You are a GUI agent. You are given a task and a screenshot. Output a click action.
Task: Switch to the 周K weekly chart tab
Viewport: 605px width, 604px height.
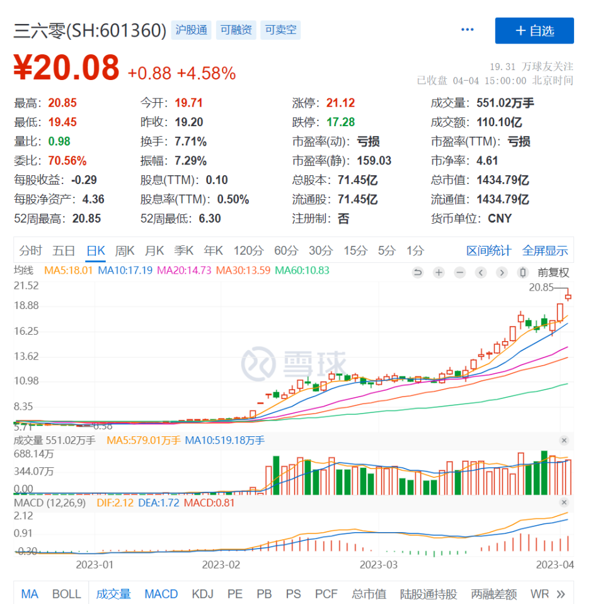click(124, 250)
